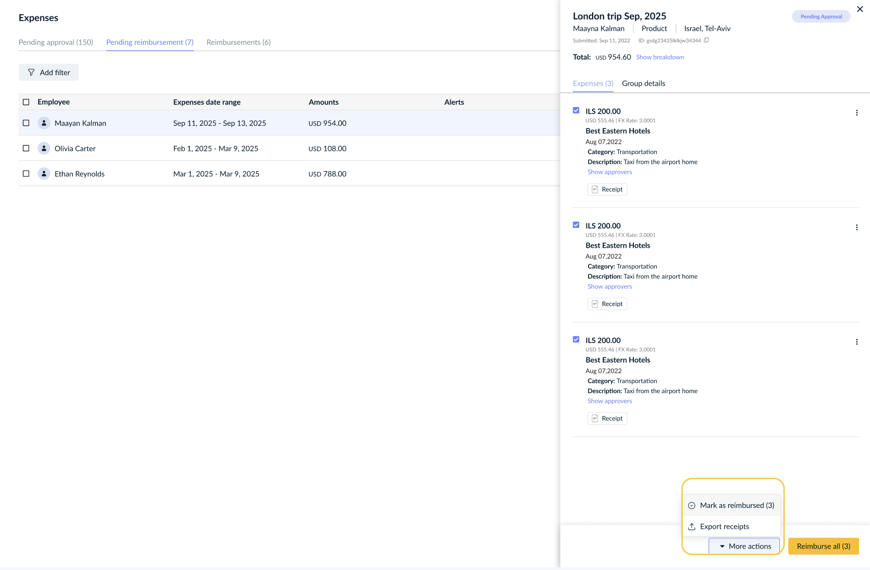Click the copy ID icon next to the submission ID

tap(706, 40)
